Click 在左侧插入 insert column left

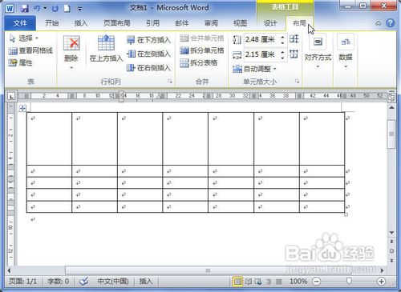click(148, 54)
